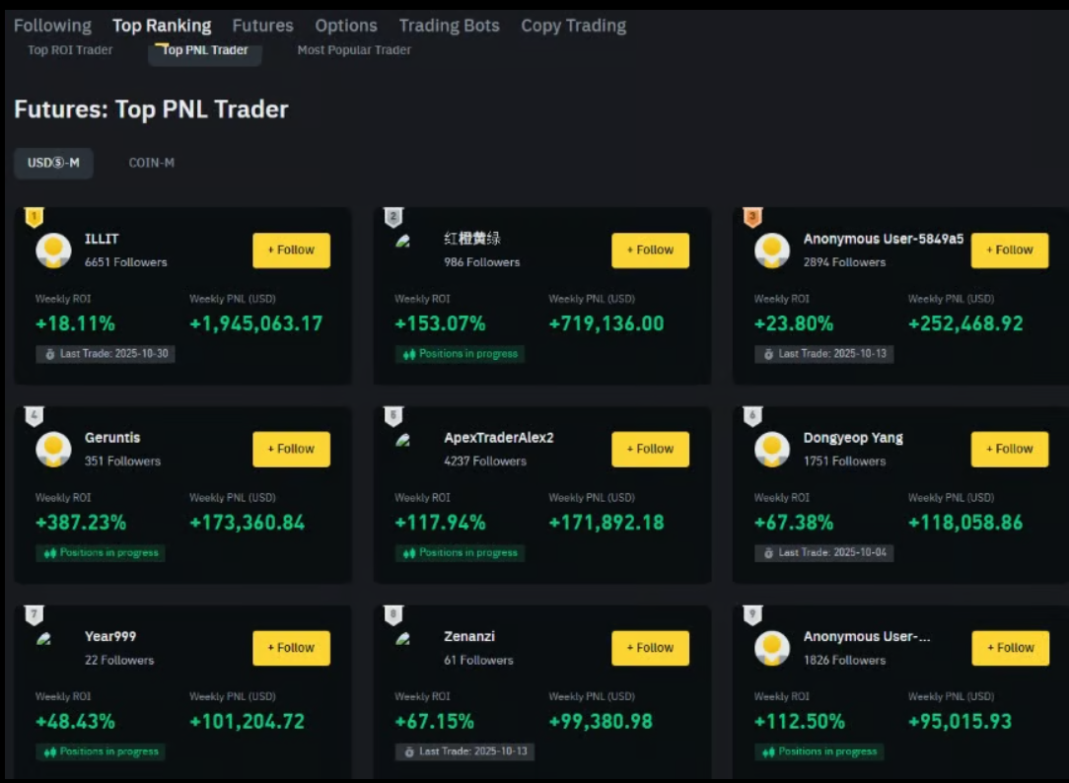Image resolution: width=1069 pixels, height=783 pixels.
Task: Click Year999 leaf avatar icon
Action: (x=44, y=639)
